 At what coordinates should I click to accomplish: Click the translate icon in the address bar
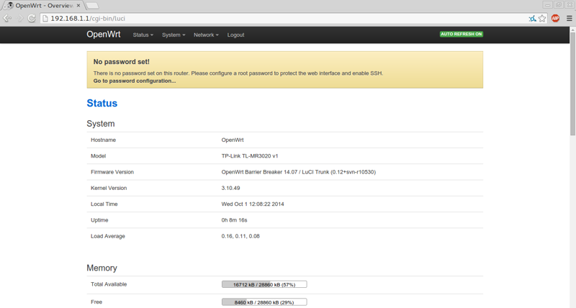point(532,19)
